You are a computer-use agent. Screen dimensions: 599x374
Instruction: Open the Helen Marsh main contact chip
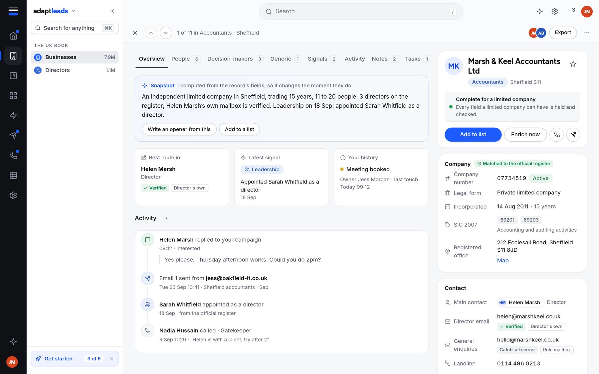tap(520, 303)
